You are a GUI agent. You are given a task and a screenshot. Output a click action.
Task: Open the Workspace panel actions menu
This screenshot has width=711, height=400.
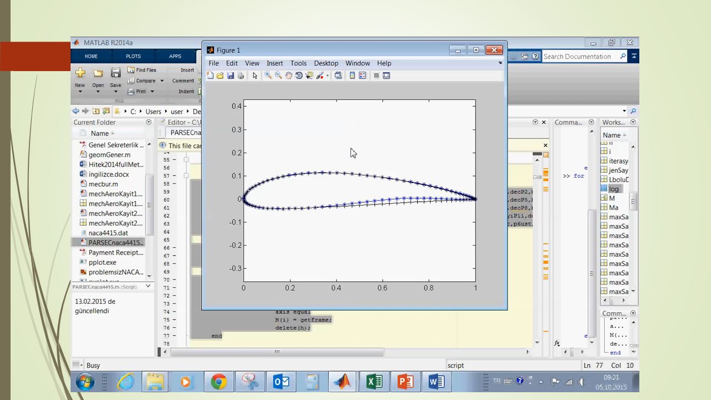(633, 122)
